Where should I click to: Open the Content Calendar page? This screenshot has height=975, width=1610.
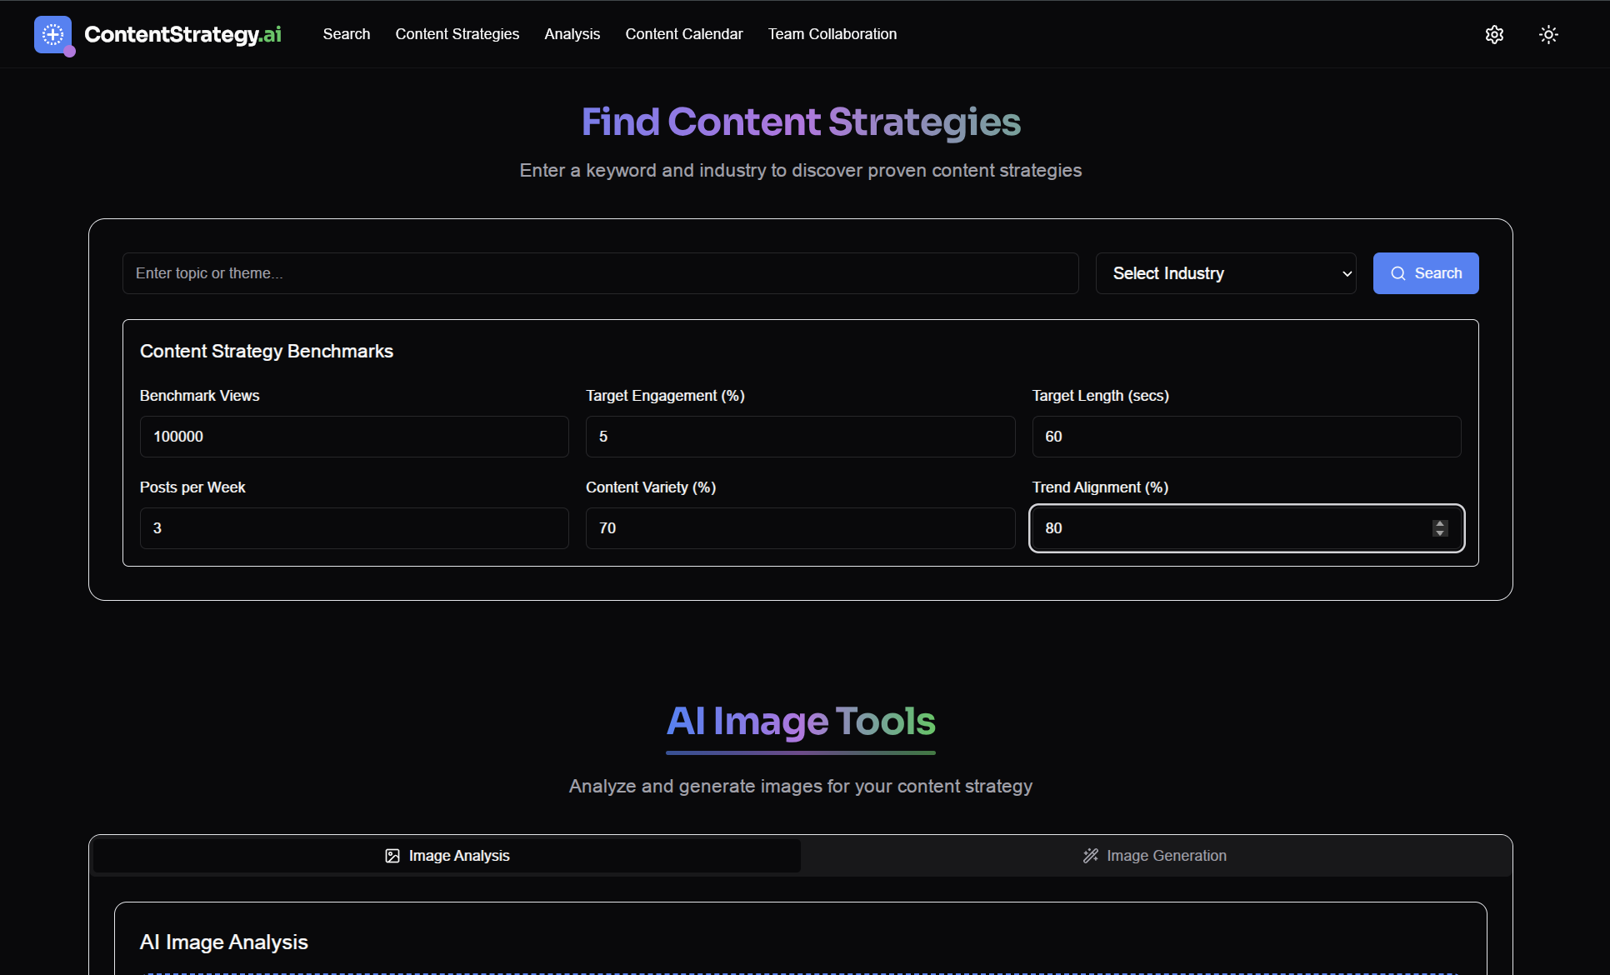pyautogui.click(x=683, y=34)
